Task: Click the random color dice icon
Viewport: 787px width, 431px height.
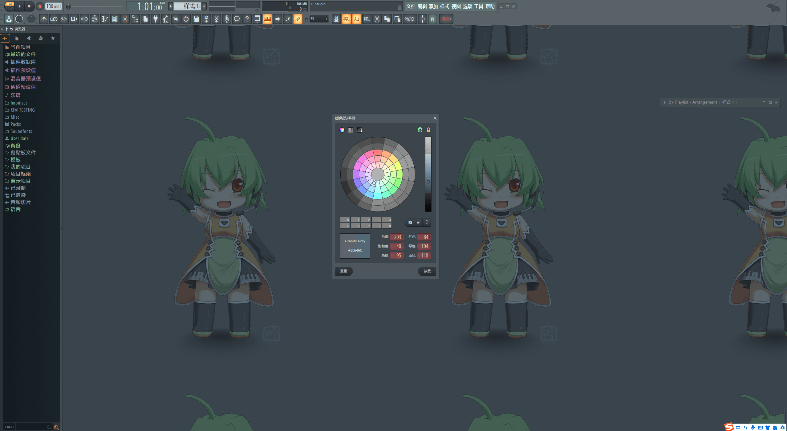Action: click(x=410, y=222)
